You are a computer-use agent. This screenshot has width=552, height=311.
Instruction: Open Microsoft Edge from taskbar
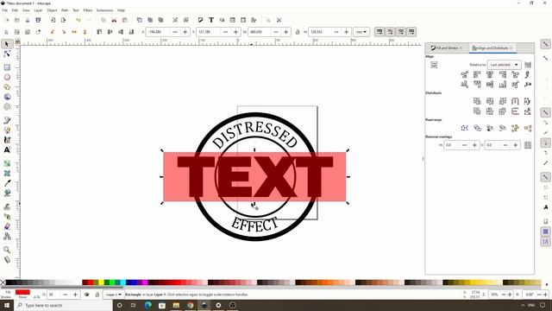[147, 305]
